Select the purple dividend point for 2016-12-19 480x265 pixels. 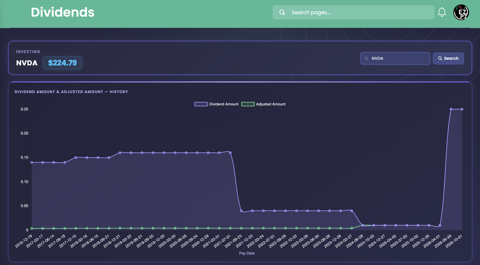pyautogui.click(x=32, y=162)
